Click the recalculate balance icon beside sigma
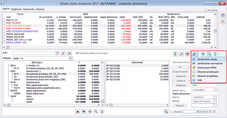 [182, 54]
